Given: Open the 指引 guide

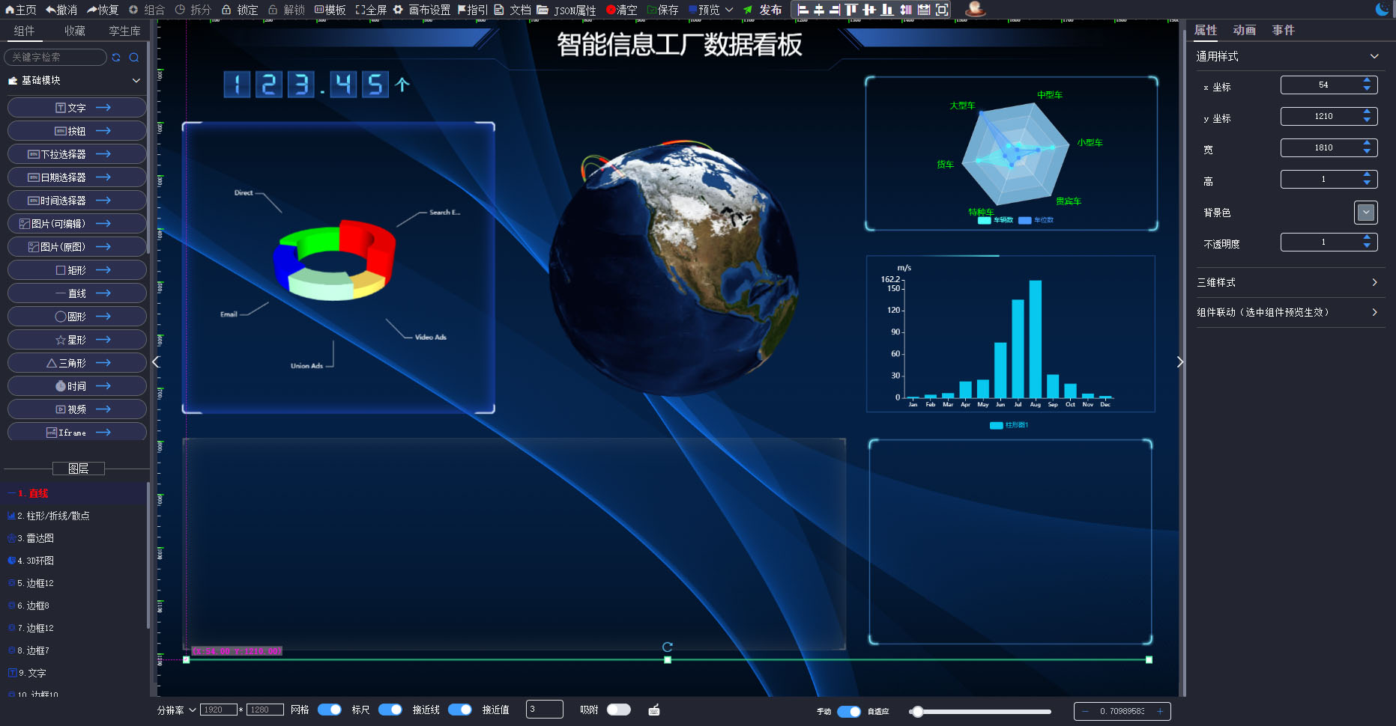Looking at the screenshot, I should 473,10.
